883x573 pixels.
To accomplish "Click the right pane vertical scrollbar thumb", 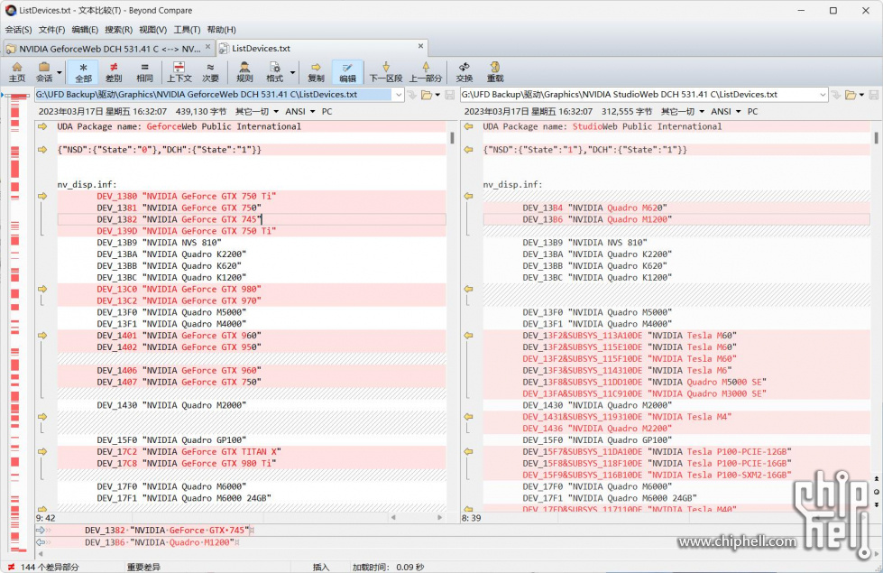I will pyautogui.click(x=877, y=137).
